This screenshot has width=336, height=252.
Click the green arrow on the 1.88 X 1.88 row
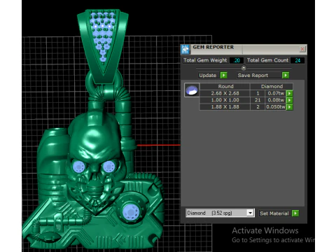click(x=289, y=107)
